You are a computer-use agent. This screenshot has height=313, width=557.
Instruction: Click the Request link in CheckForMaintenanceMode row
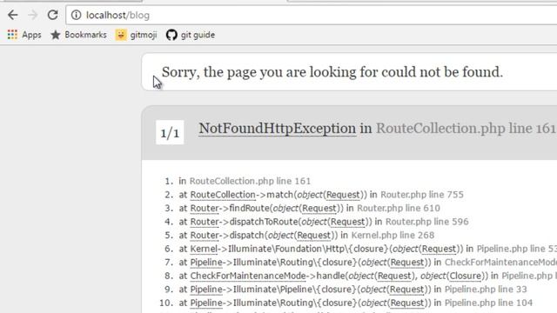394,276
